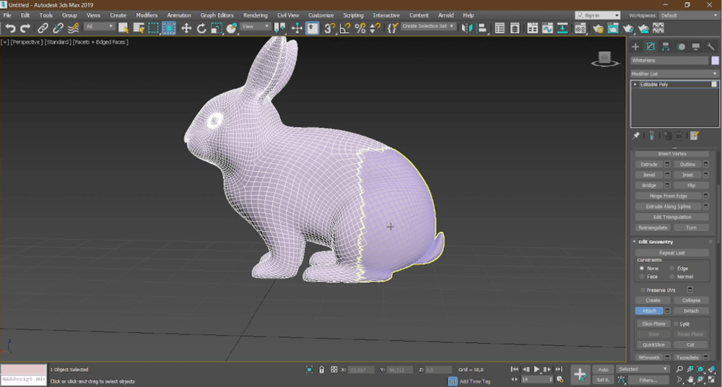722x387 pixels.
Task: Open the Rendered Frame Window icon
Action: (613, 29)
